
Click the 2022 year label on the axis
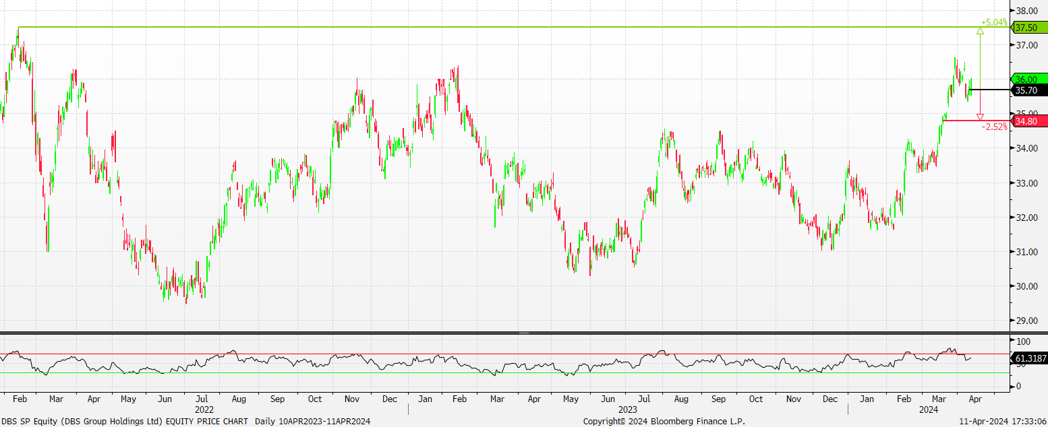(x=204, y=409)
